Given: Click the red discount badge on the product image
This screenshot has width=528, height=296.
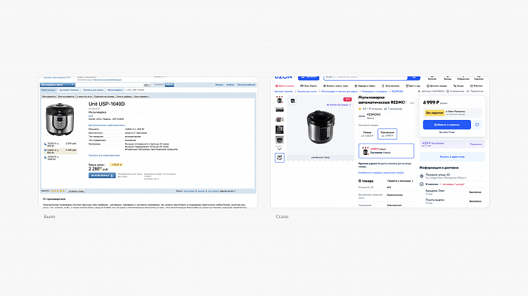Looking at the screenshot, I should click(347, 100).
